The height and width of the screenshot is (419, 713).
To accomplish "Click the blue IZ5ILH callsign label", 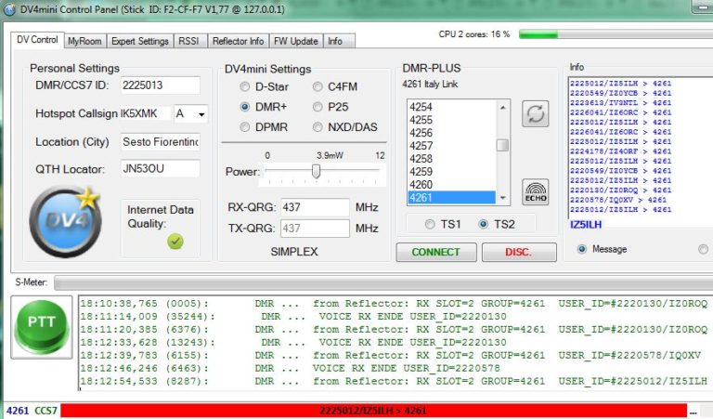I will point(586,224).
